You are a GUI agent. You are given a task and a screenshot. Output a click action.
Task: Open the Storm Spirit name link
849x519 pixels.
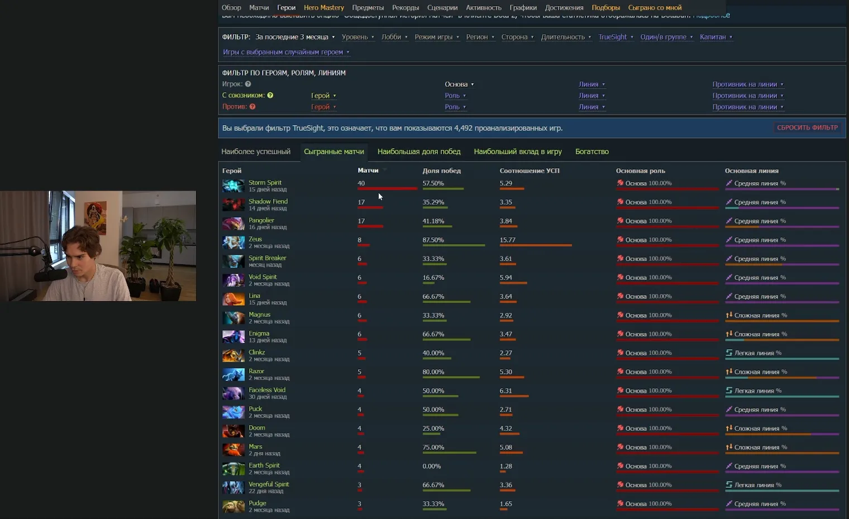(x=265, y=182)
